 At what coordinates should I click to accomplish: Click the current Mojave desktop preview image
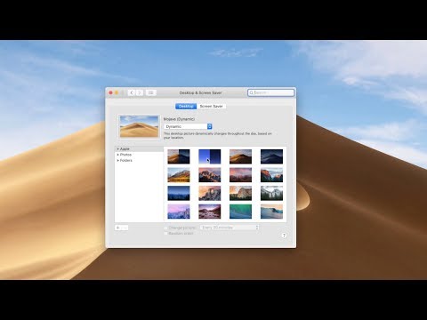pyautogui.click(x=139, y=126)
